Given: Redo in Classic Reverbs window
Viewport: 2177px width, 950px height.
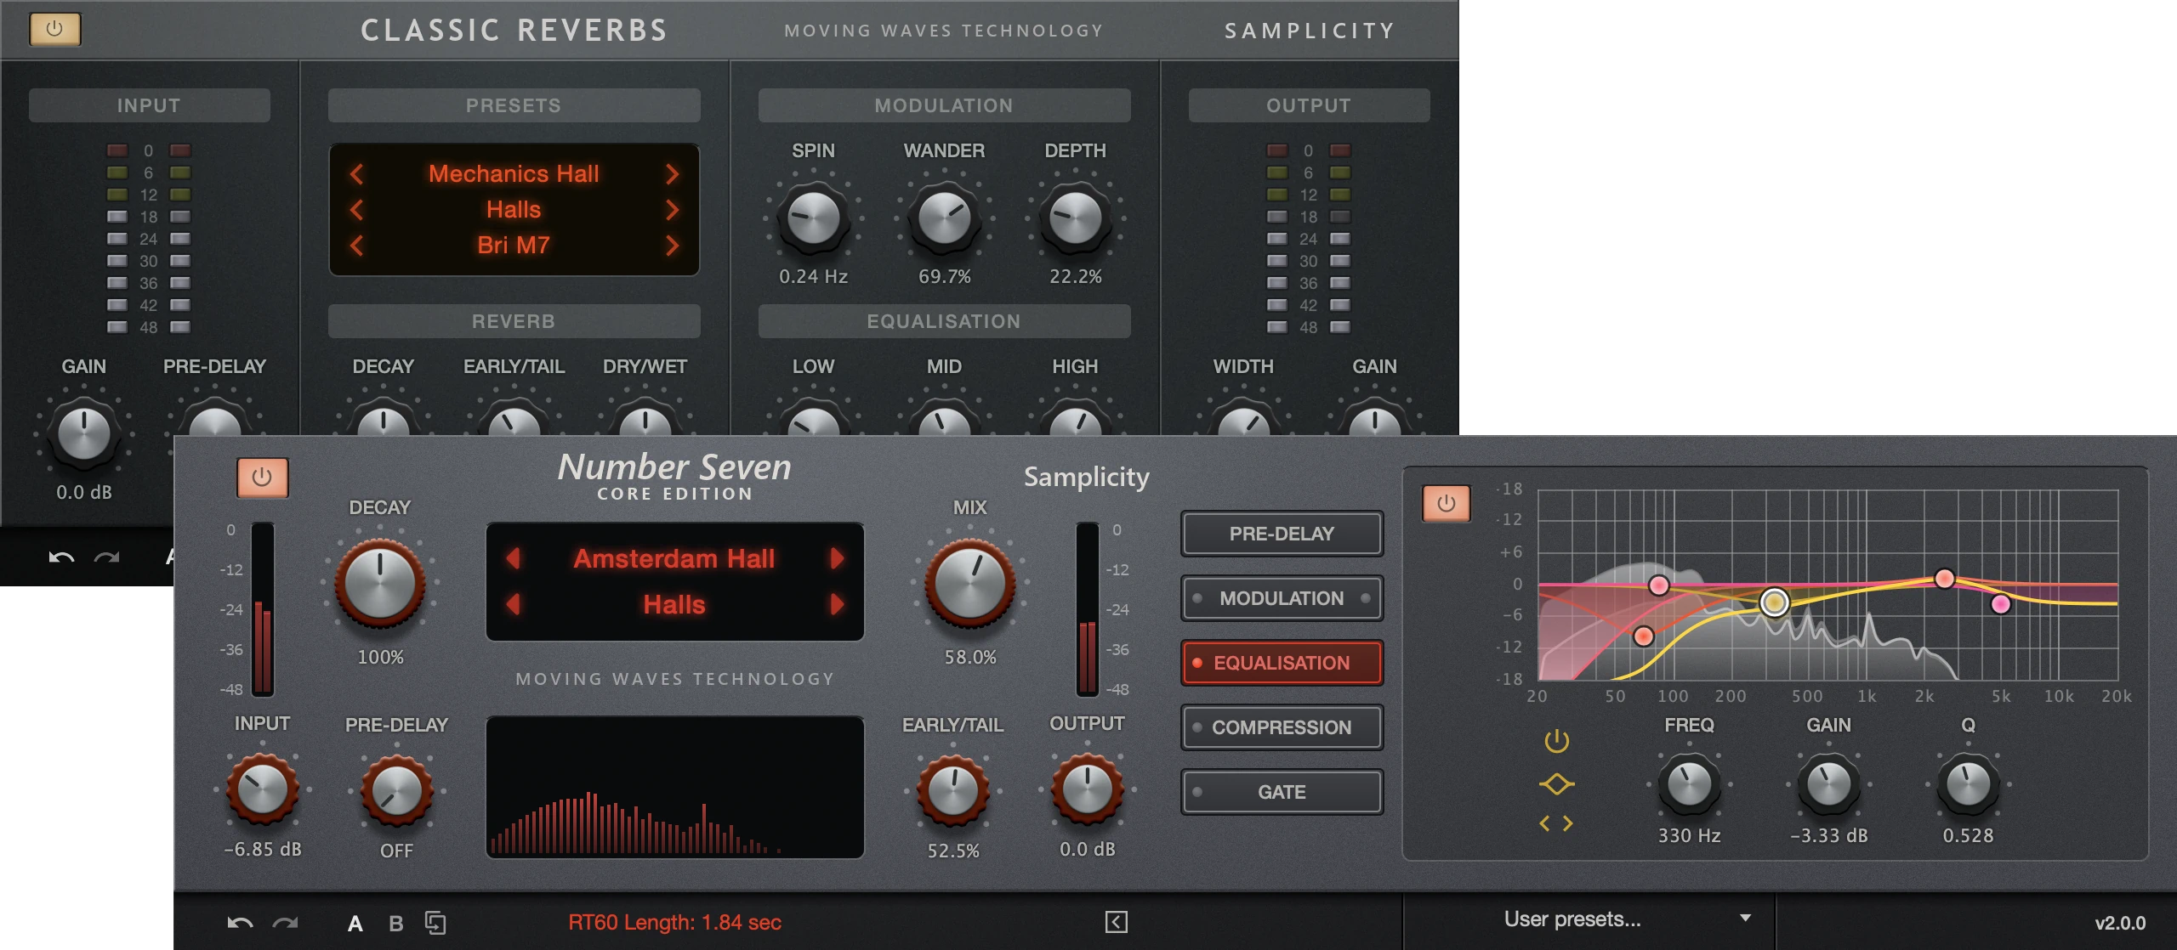Looking at the screenshot, I should (x=106, y=557).
